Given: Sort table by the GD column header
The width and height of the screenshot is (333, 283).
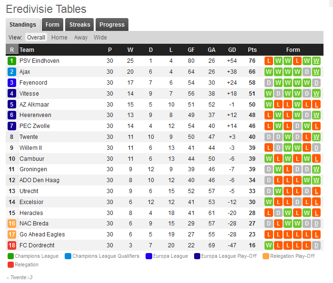Looking at the screenshot, I should (x=232, y=50).
